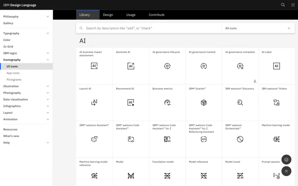Expand the Help sidebar section
The height and width of the screenshot is (186, 298).
(x=26, y=143)
